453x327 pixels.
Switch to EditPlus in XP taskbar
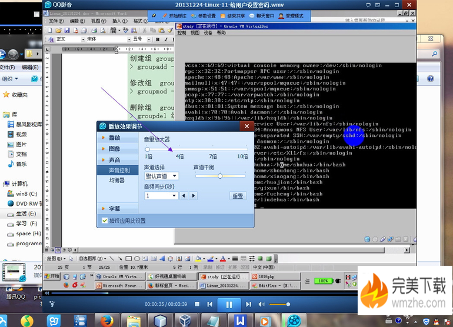coord(275,285)
